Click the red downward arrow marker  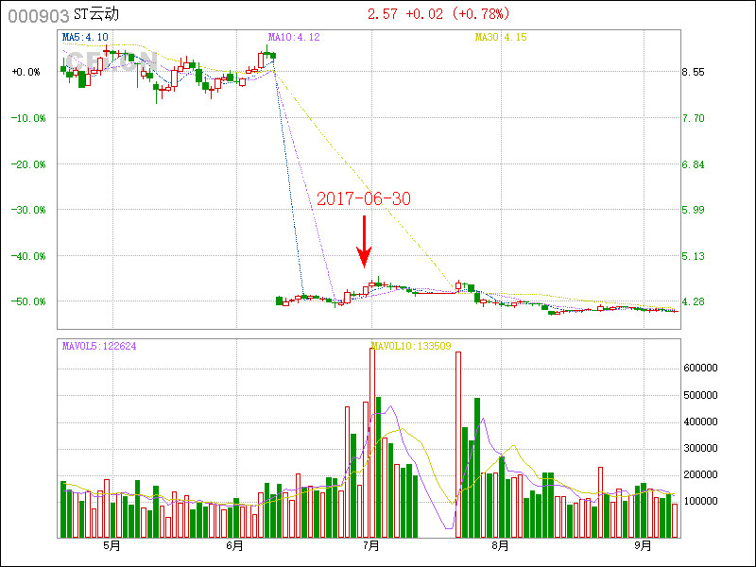(364, 242)
